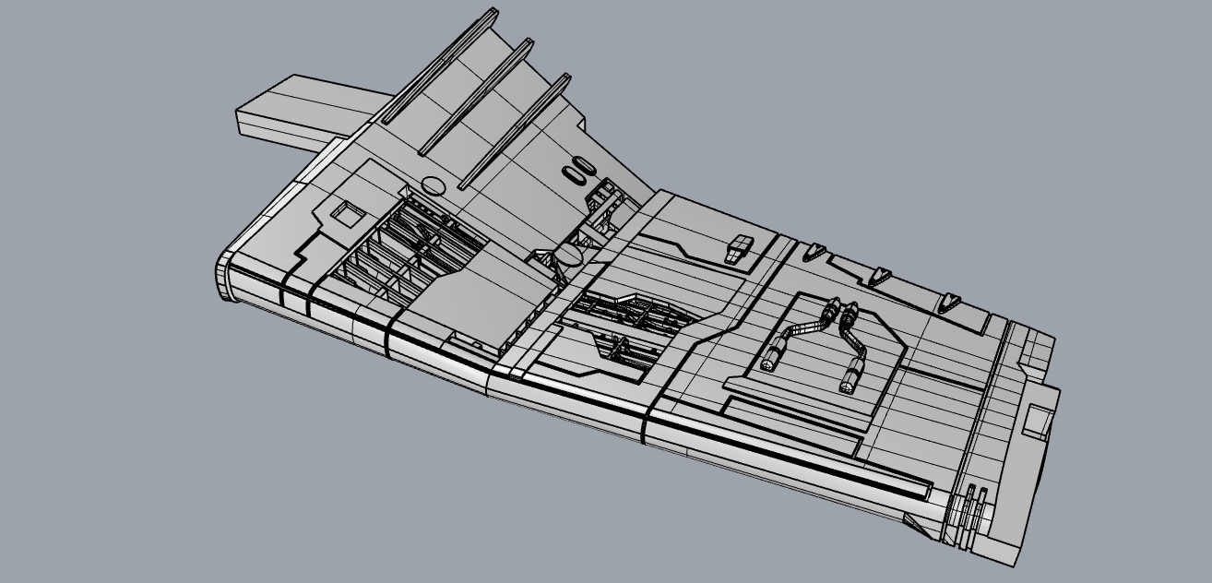Pick the round disc beside the parallel rails
The height and width of the screenshot is (583, 1212).
coord(433,184)
